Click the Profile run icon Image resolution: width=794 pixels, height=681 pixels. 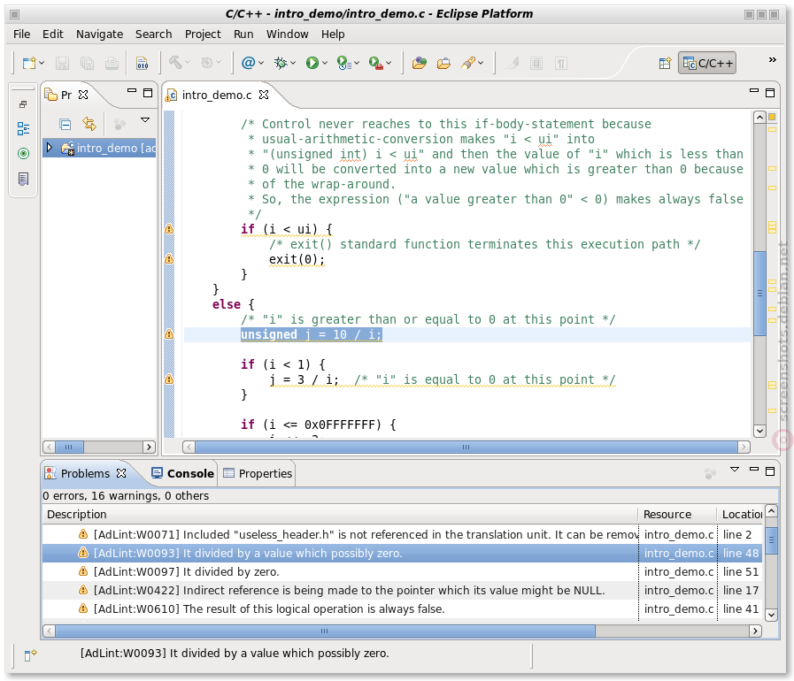[343, 63]
